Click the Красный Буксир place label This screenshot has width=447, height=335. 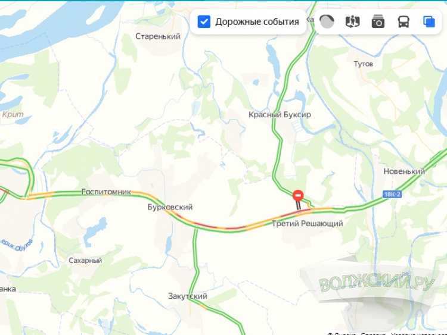pyautogui.click(x=280, y=115)
